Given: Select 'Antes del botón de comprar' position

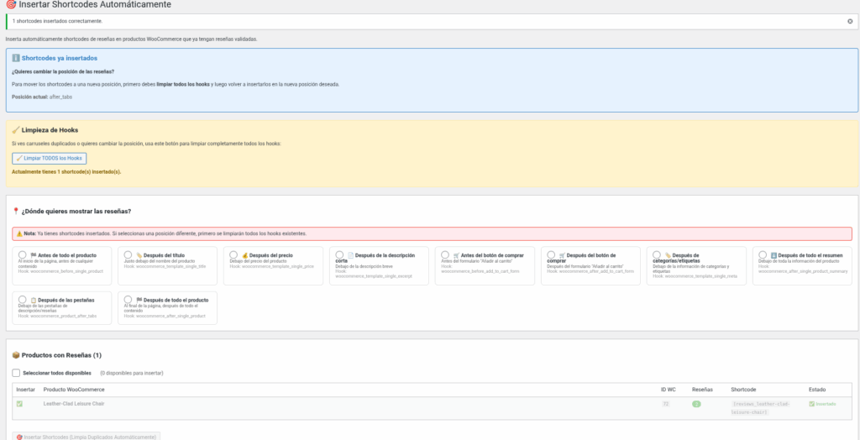Looking at the screenshot, I should tap(444, 255).
